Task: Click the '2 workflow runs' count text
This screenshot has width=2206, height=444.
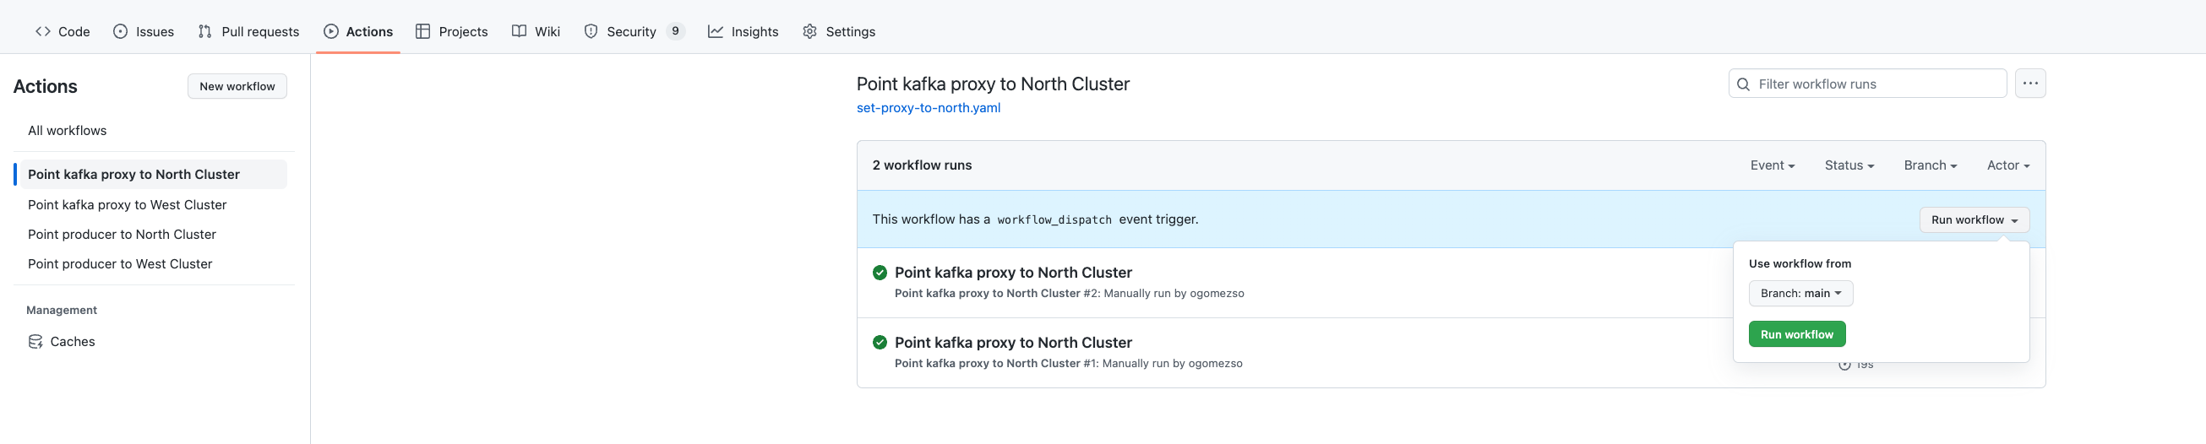Action: coord(922,166)
